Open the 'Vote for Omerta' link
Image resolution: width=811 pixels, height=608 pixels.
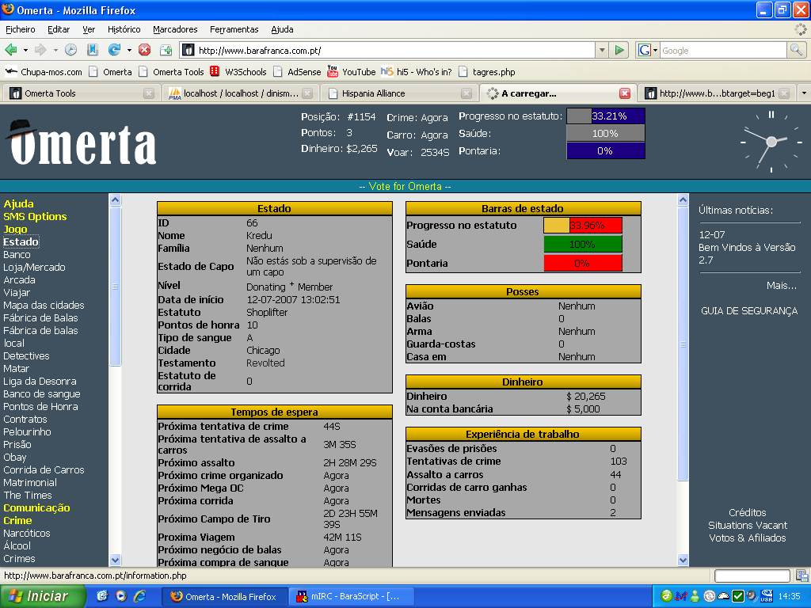click(405, 186)
